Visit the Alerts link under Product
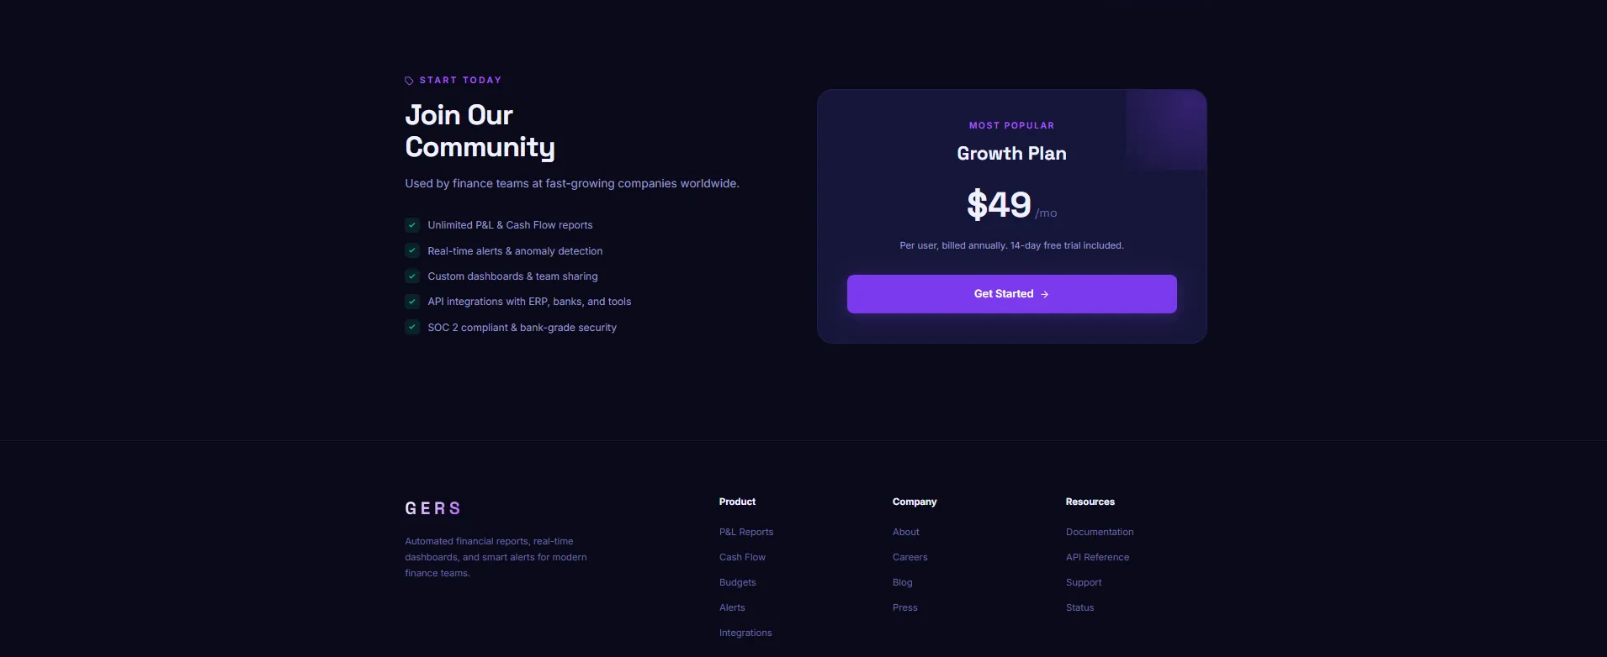The width and height of the screenshot is (1607, 657). (732, 607)
